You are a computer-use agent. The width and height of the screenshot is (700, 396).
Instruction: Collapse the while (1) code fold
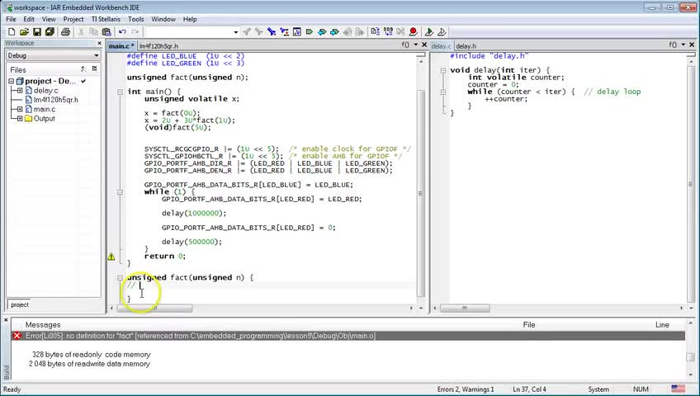120,191
